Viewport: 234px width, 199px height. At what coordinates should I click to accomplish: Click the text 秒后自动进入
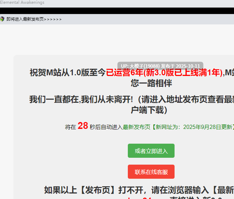pyautogui.click(x=106, y=127)
